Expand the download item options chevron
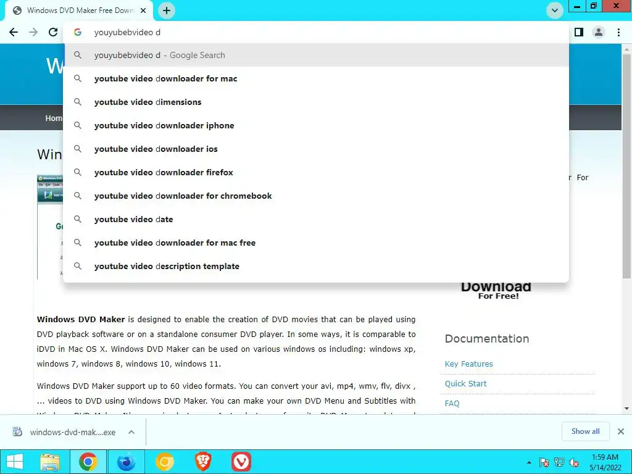 point(131,432)
